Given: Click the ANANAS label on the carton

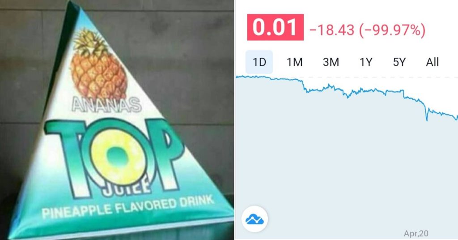Looking at the screenshot, I should click(x=106, y=105).
